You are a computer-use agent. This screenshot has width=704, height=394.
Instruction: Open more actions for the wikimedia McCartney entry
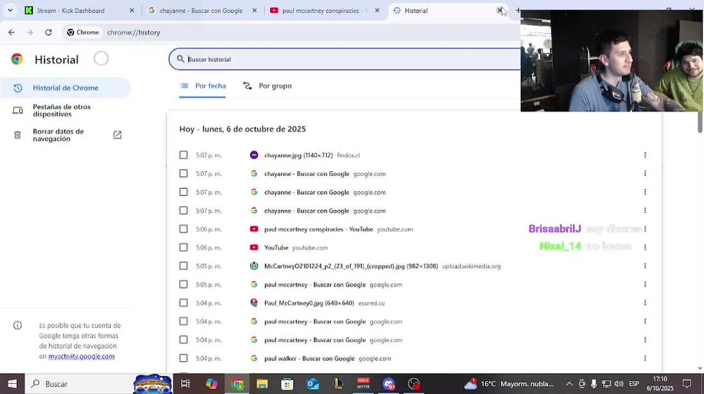pos(645,266)
